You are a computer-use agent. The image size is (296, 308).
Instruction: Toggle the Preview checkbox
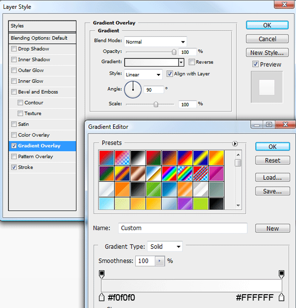256,64
